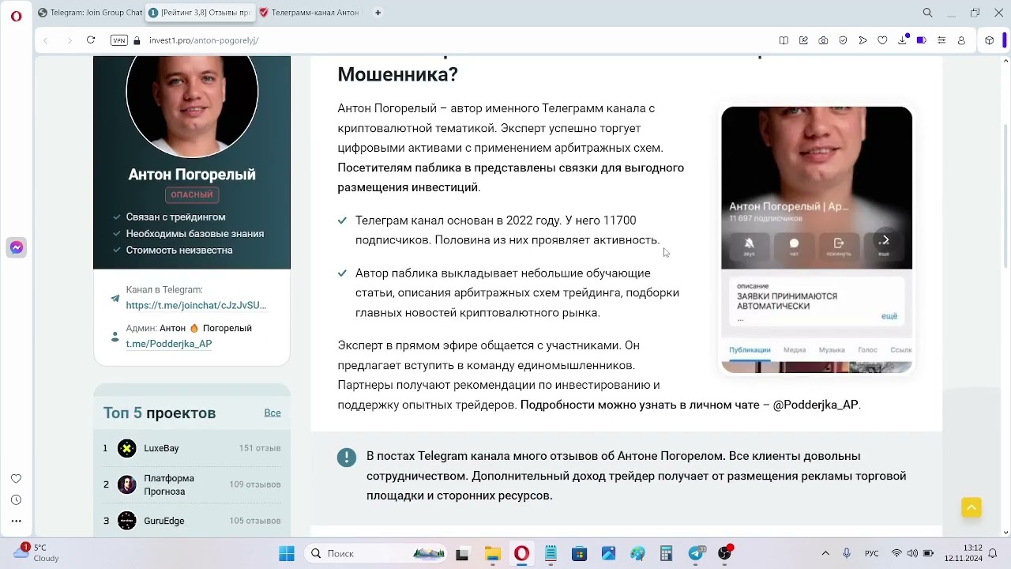Go back to previous page

coord(46,40)
